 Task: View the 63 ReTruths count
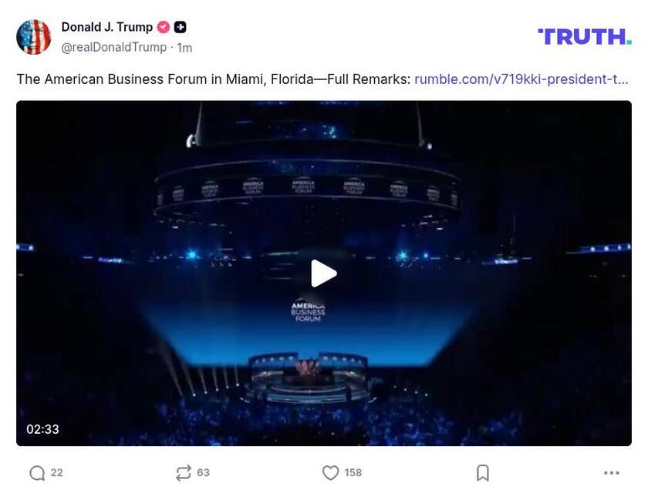tap(203, 473)
